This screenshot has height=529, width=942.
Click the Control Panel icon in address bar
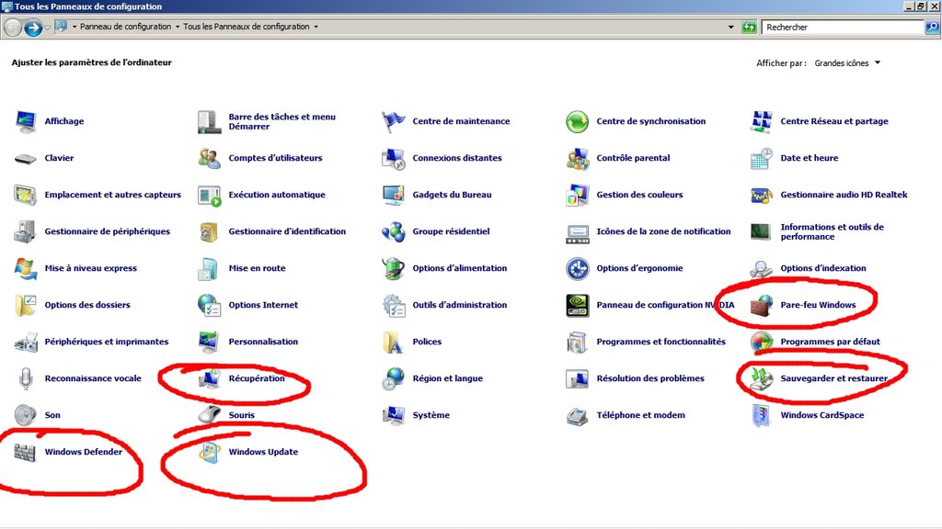pos(61,27)
